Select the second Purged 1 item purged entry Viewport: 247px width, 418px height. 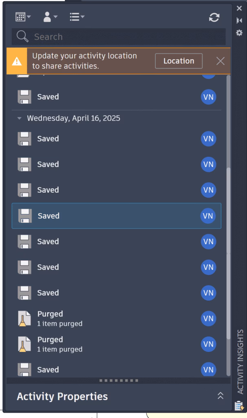116,344
